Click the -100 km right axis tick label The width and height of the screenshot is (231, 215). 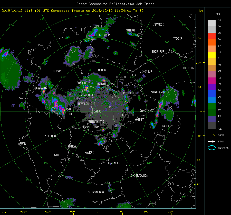(x=197, y=160)
